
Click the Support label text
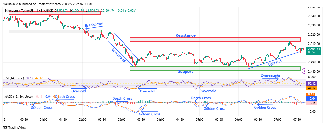pyautogui.click(x=185, y=72)
